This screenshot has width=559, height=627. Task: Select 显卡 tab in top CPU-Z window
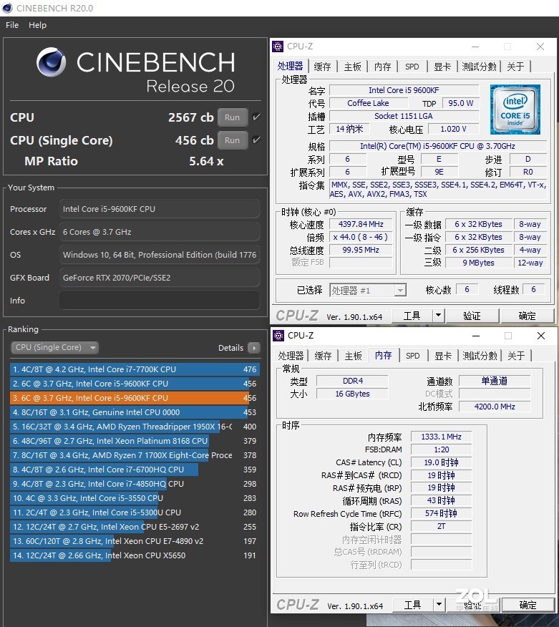442,67
